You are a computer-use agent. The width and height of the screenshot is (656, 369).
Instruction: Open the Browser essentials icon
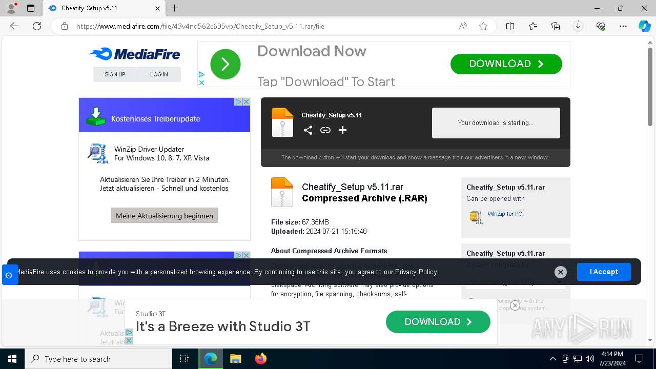(x=601, y=26)
